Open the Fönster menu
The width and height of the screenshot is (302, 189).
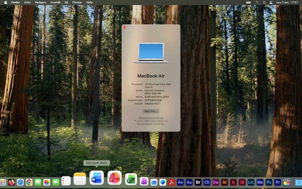click(x=77, y=2)
